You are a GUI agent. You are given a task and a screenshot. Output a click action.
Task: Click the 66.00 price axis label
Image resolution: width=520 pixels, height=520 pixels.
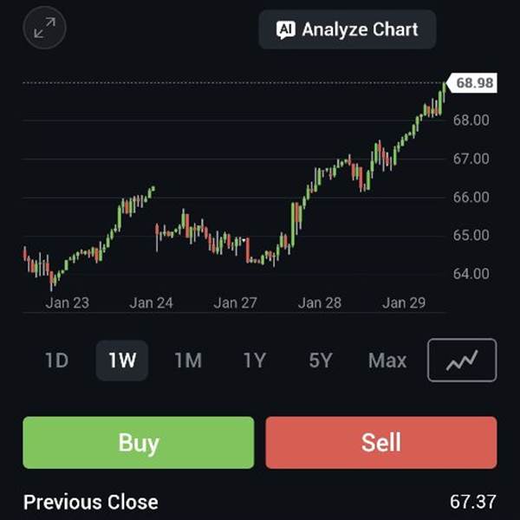tap(471, 197)
